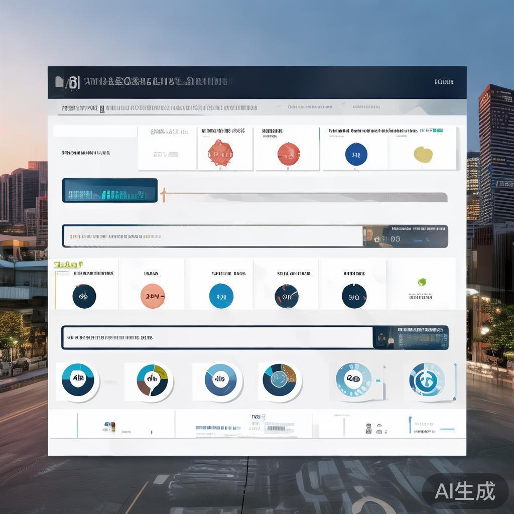Click the small green leaf icon

pos(422,282)
